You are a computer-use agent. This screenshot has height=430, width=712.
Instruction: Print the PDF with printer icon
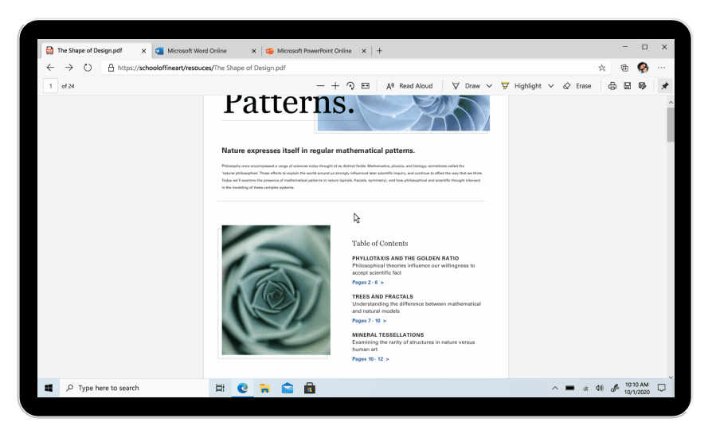[x=612, y=86]
